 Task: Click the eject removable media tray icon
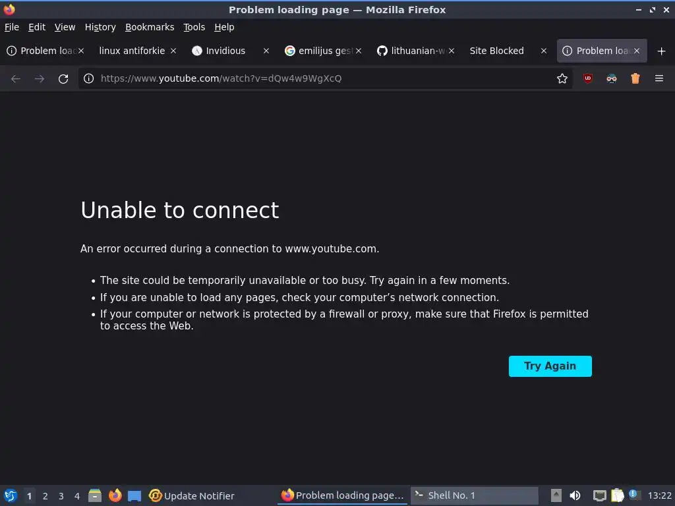click(x=556, y=495)
